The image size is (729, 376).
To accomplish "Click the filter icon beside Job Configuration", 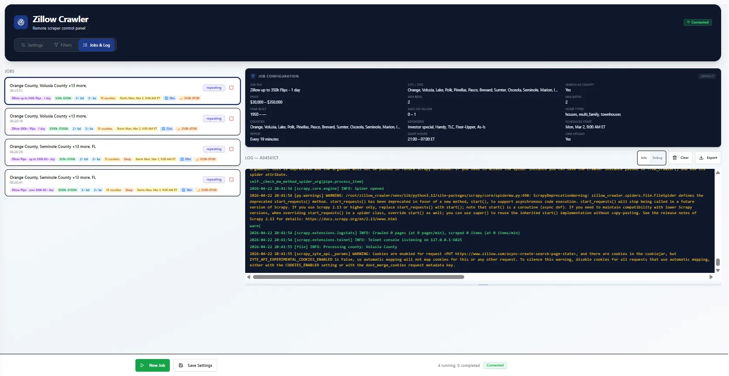I will pos(253,76).
